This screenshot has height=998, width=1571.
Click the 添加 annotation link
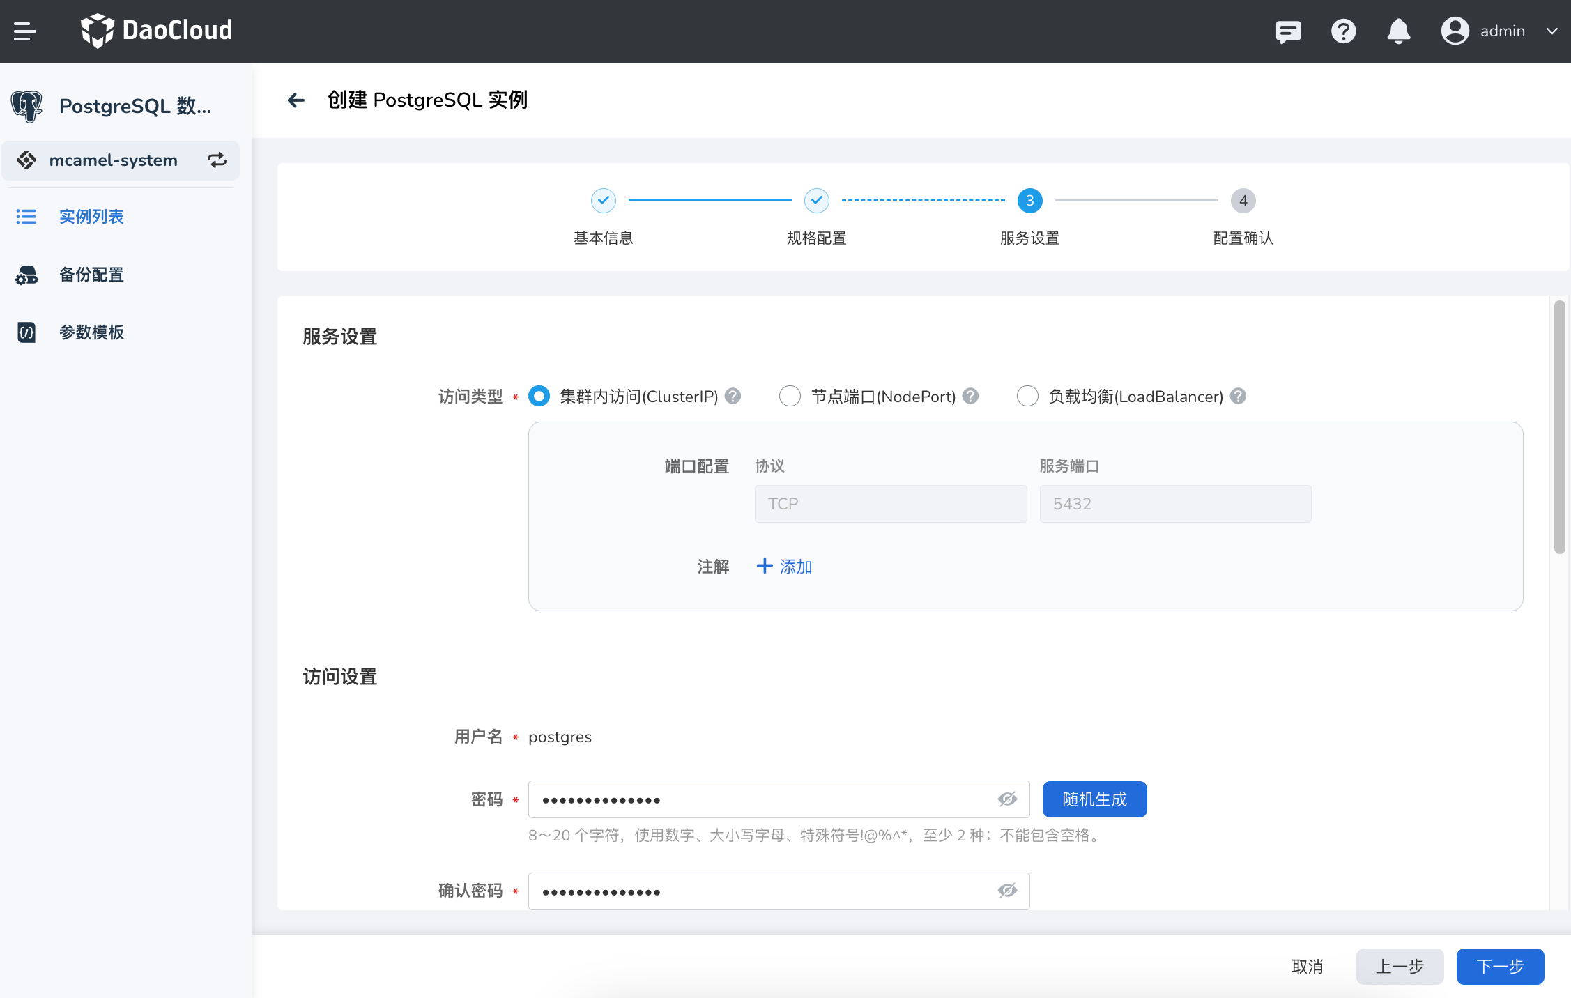(785, 567)
